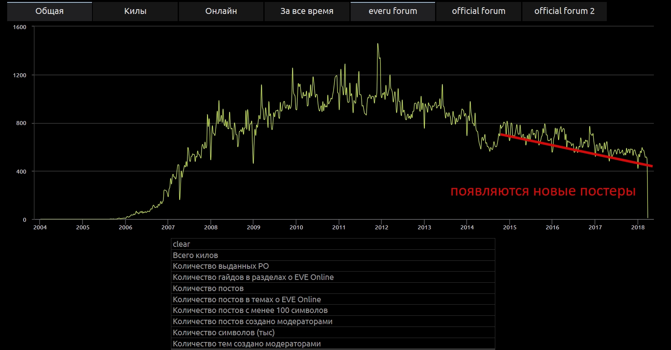
Task: Open the Килы tab
Action: click(135, 11)
